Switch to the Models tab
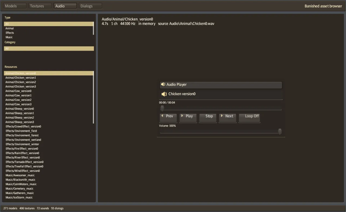The height and width of the screenshot is (212, 346). coord(15,6)
